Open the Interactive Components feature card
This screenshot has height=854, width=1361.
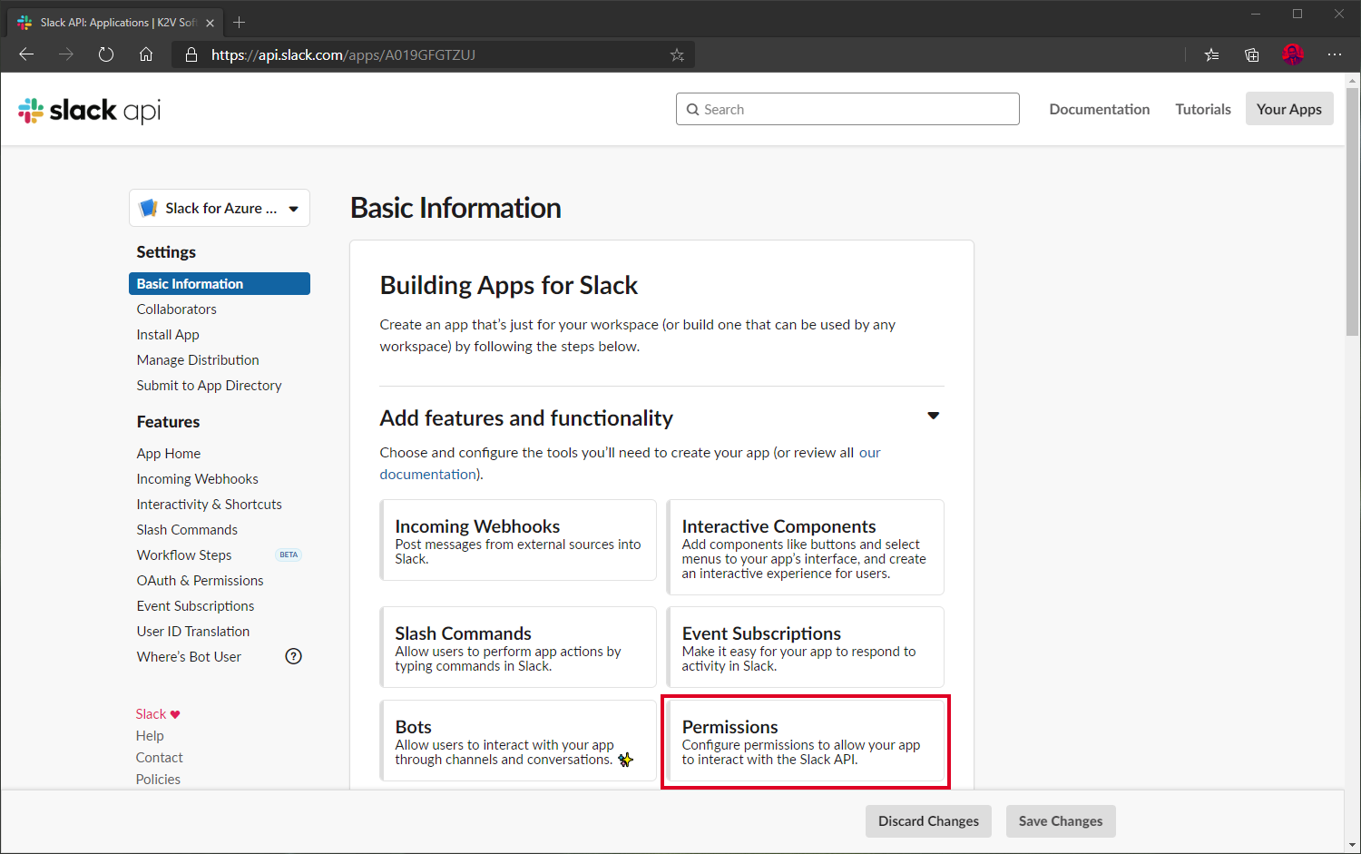[x=805, y=547]
